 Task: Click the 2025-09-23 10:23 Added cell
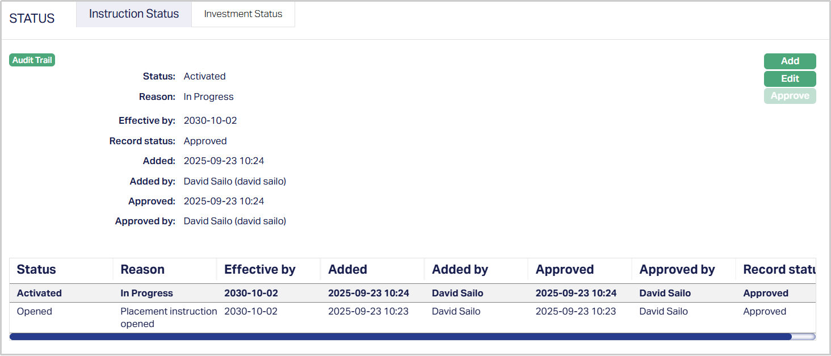point(368,312)
